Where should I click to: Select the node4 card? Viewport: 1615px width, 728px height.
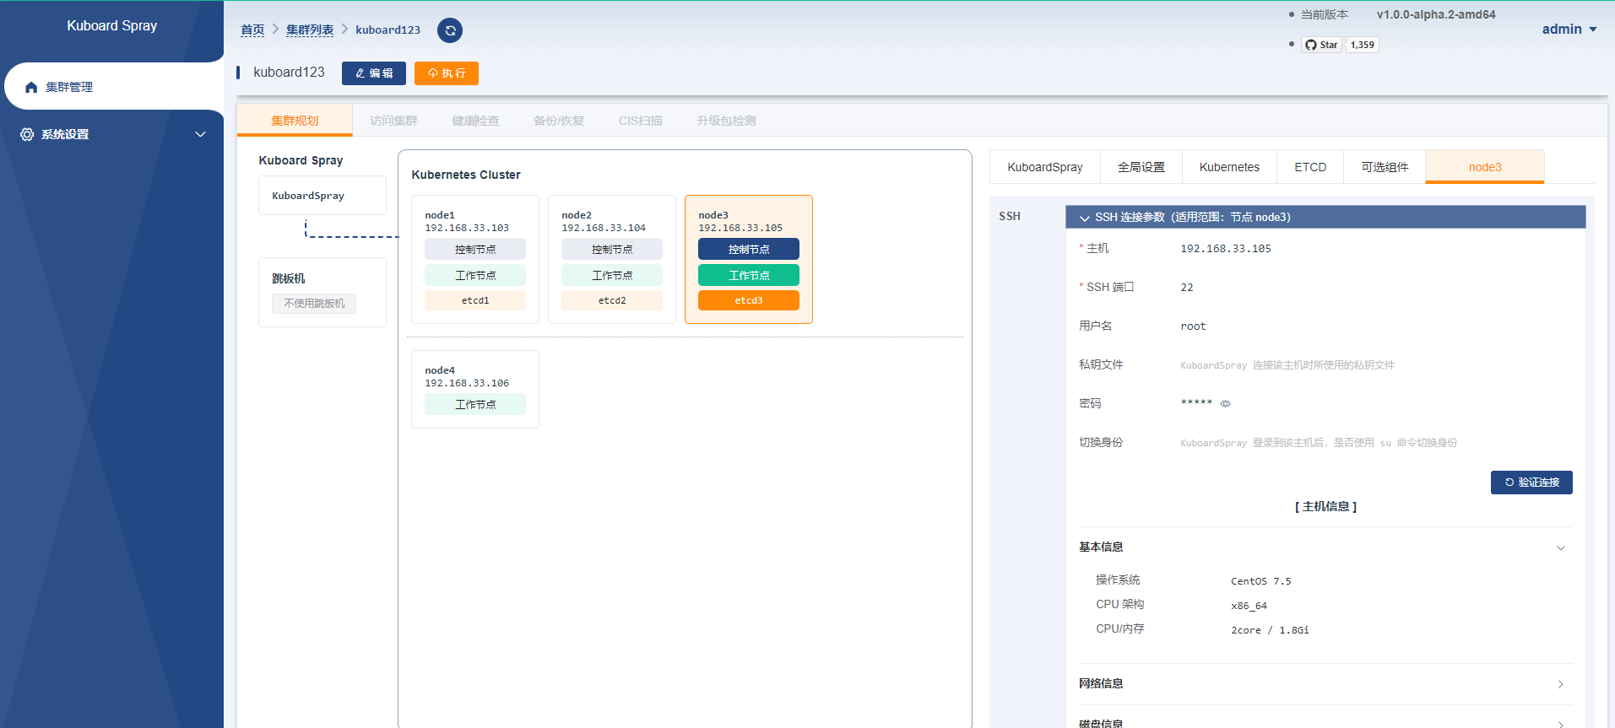[x=475, y=389]
